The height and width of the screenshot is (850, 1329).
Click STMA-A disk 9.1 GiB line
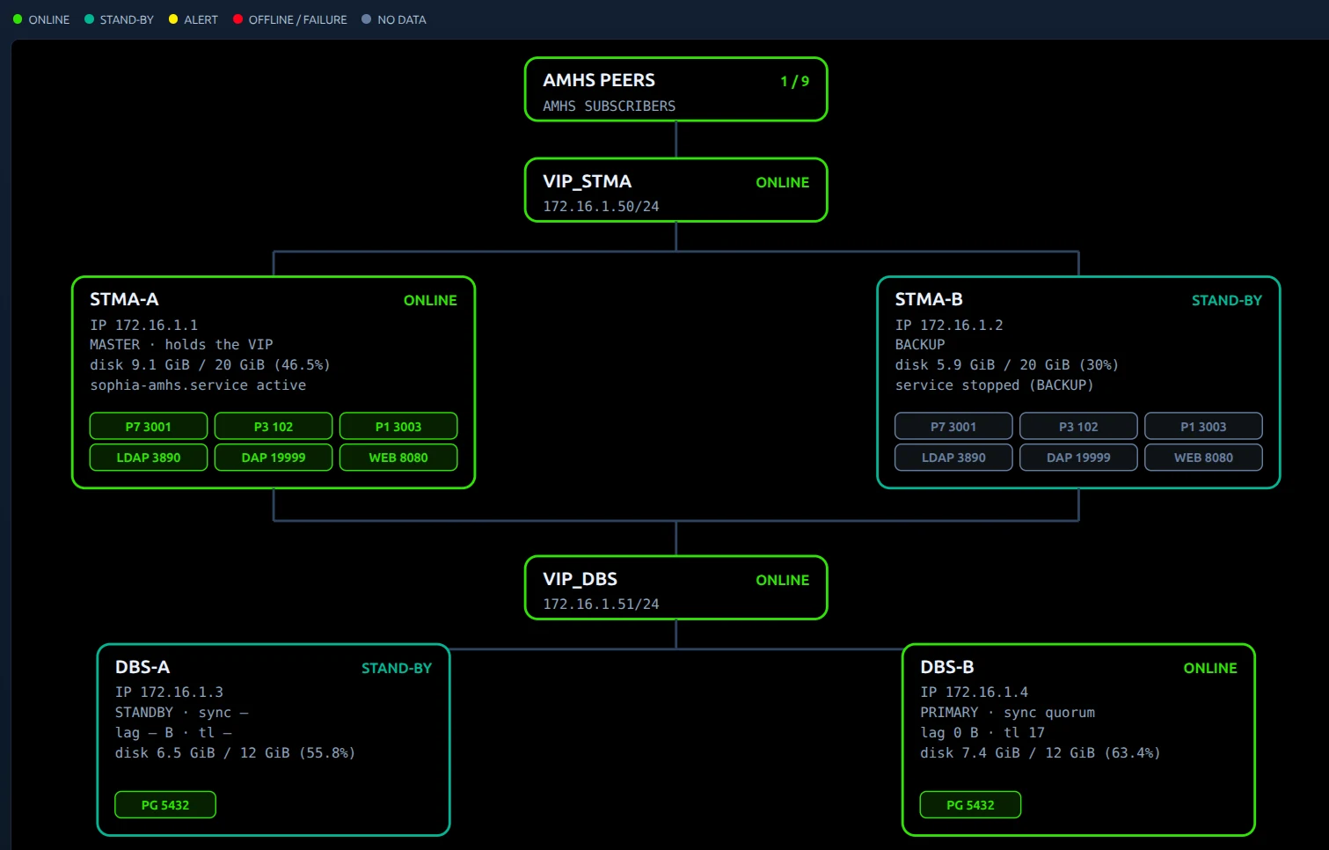tap(210, 365)
